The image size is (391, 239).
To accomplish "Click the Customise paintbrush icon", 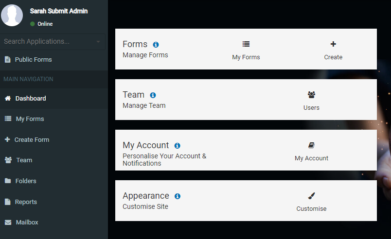I will point(311,196).
